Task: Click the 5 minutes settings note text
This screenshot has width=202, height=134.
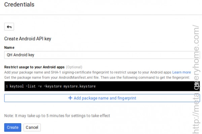Action: point(57,116)
